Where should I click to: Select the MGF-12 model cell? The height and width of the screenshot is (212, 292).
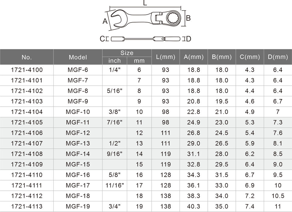click(78, 133)
